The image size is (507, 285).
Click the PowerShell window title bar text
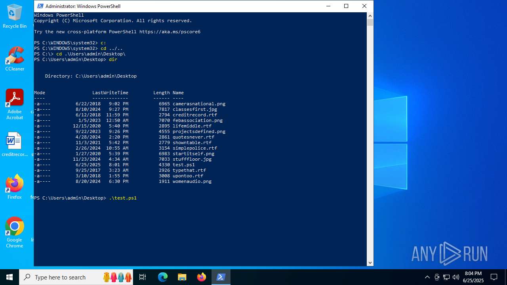point(83,6)
